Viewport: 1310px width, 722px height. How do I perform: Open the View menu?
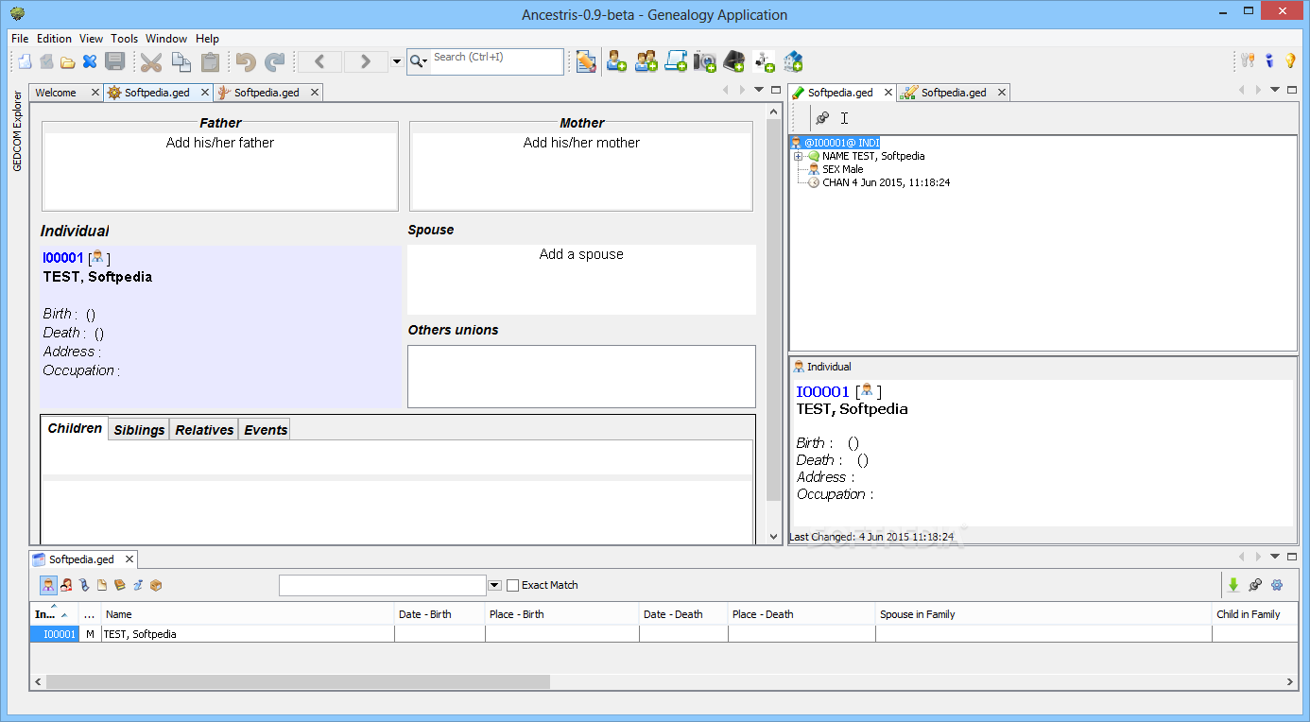tap(91, 39)
